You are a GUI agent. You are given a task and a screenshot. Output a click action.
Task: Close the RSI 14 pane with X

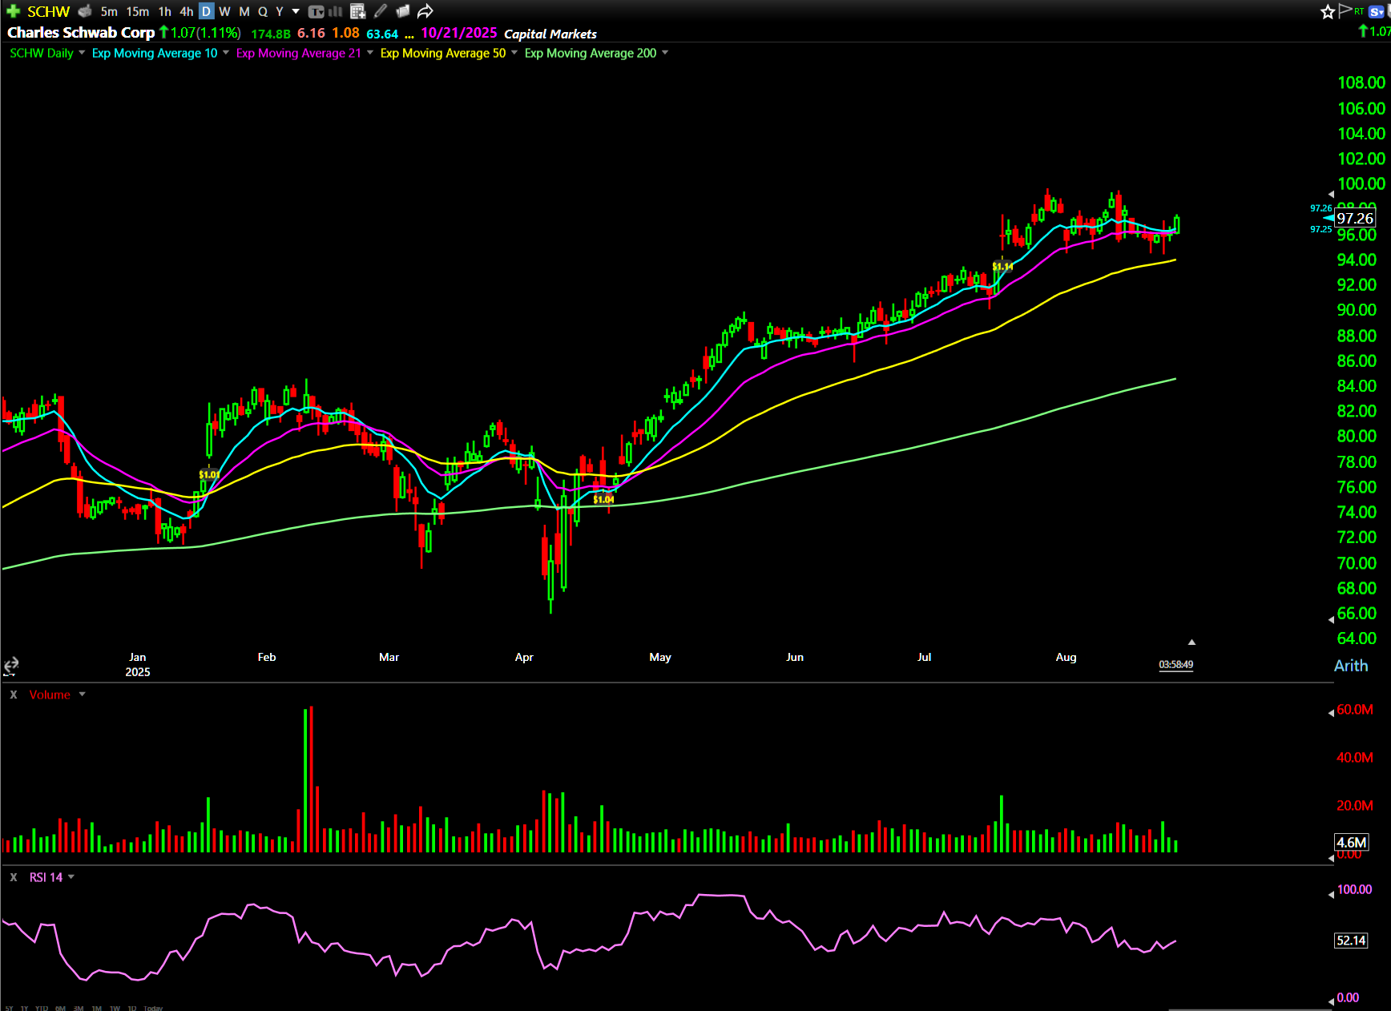(x=14, y=877)
